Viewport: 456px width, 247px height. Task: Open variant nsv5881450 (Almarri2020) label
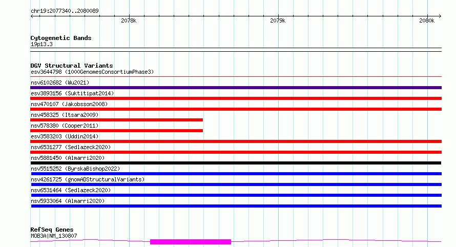(68, 158)
